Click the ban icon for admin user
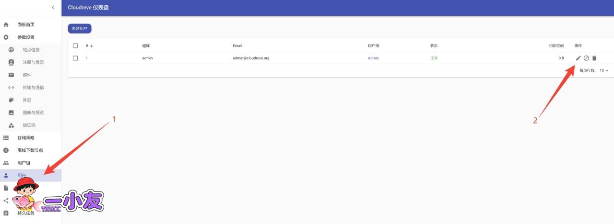 click(x=586, y=58)
